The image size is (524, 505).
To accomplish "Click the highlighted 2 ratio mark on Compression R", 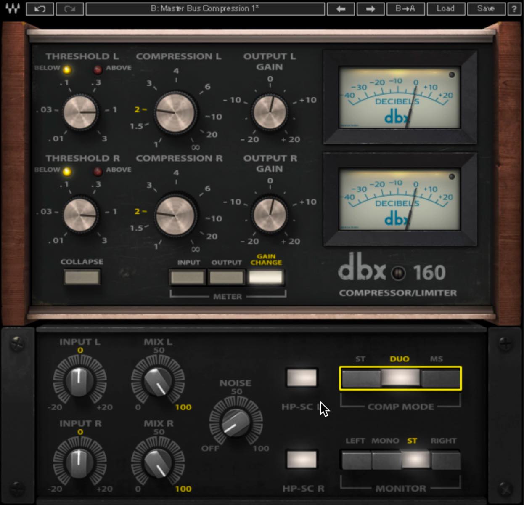I will click(x=137, y=211).
